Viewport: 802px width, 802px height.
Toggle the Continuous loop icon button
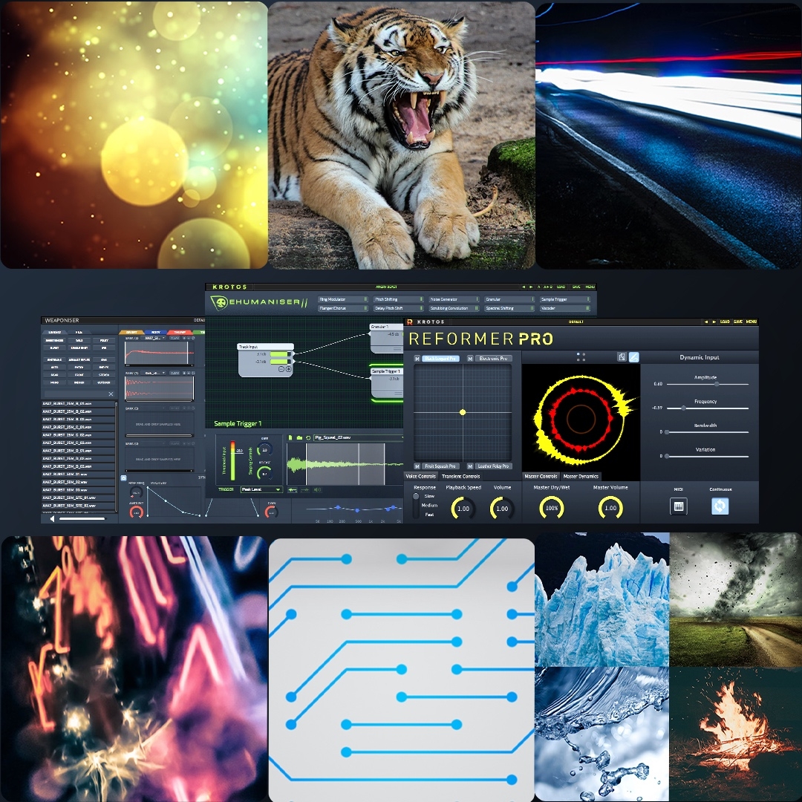[x=720, y=506]
